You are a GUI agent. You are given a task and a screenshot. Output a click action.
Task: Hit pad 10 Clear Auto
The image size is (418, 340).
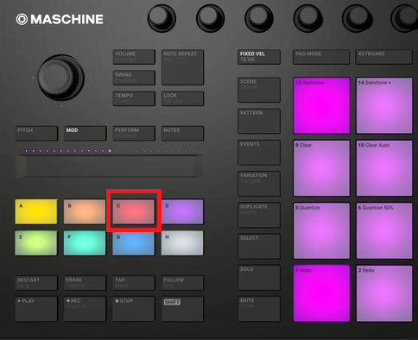pos(384,168)
